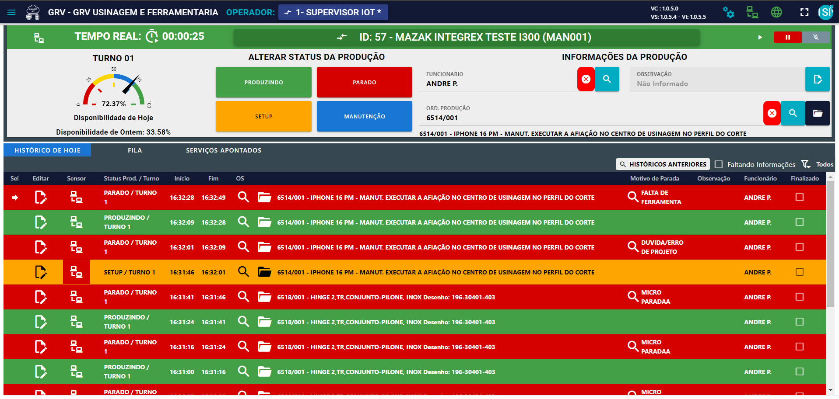Edit the 16:32:09 PRODUZINDO row
The image size is (839, 399).
click(x=40, y=222)
